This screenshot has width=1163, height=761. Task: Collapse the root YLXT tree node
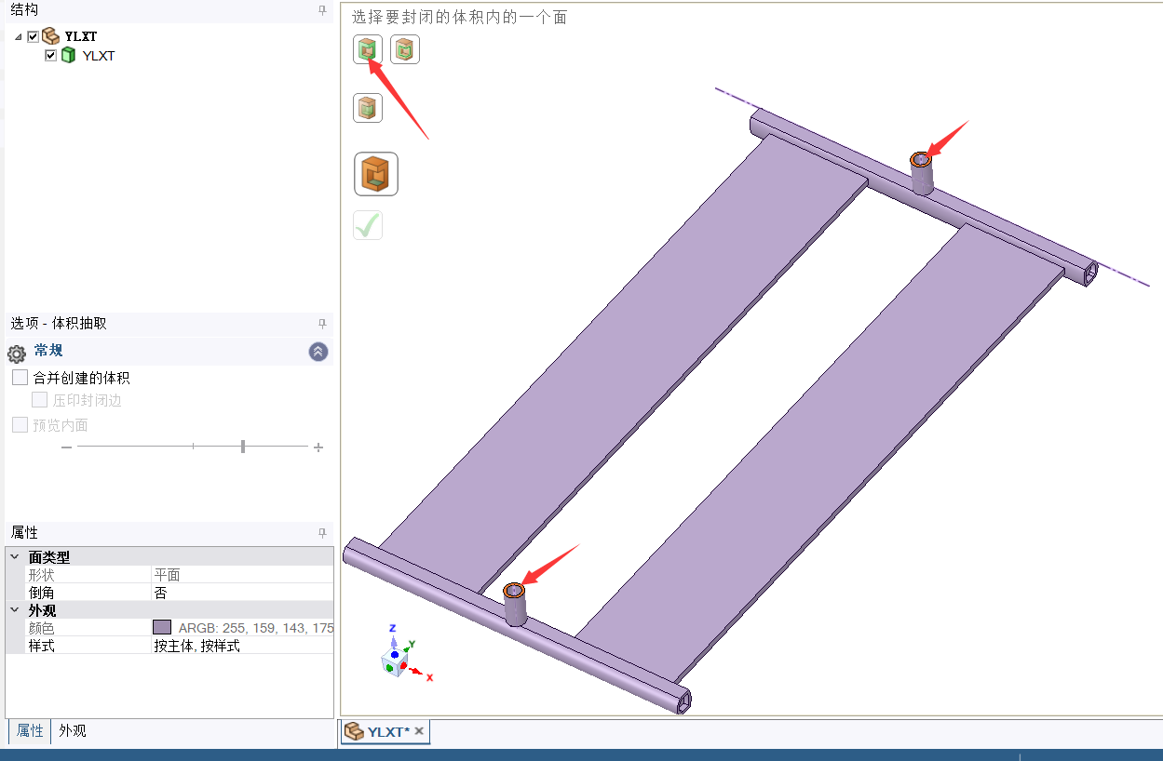[x=19, y=37]
